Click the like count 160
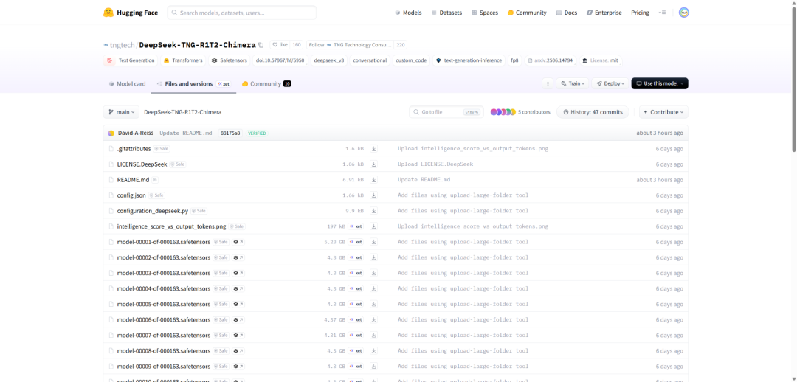 click(x=297, y=45)
